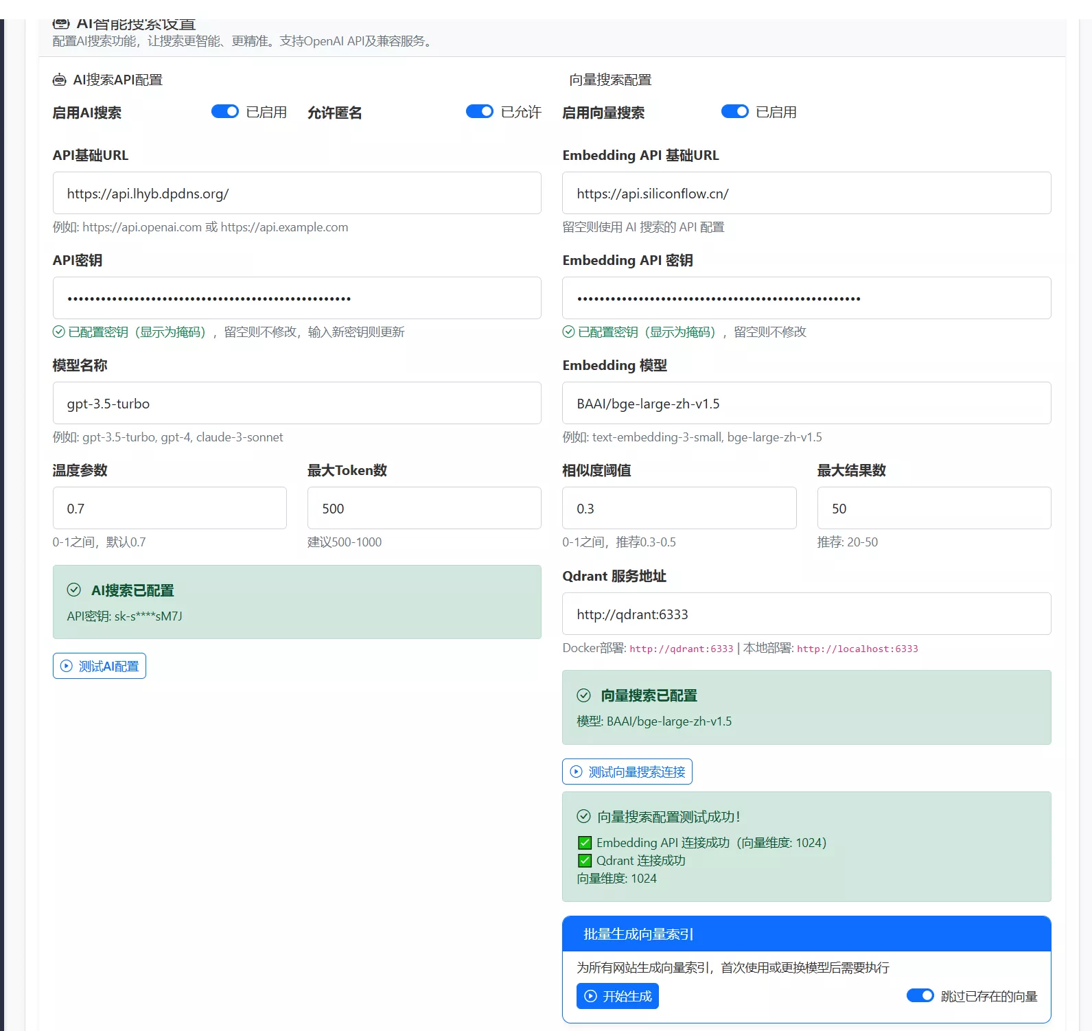Click the 建议500-1000 hint text
Viewport: 1092px width, 1031px height.
345,542
